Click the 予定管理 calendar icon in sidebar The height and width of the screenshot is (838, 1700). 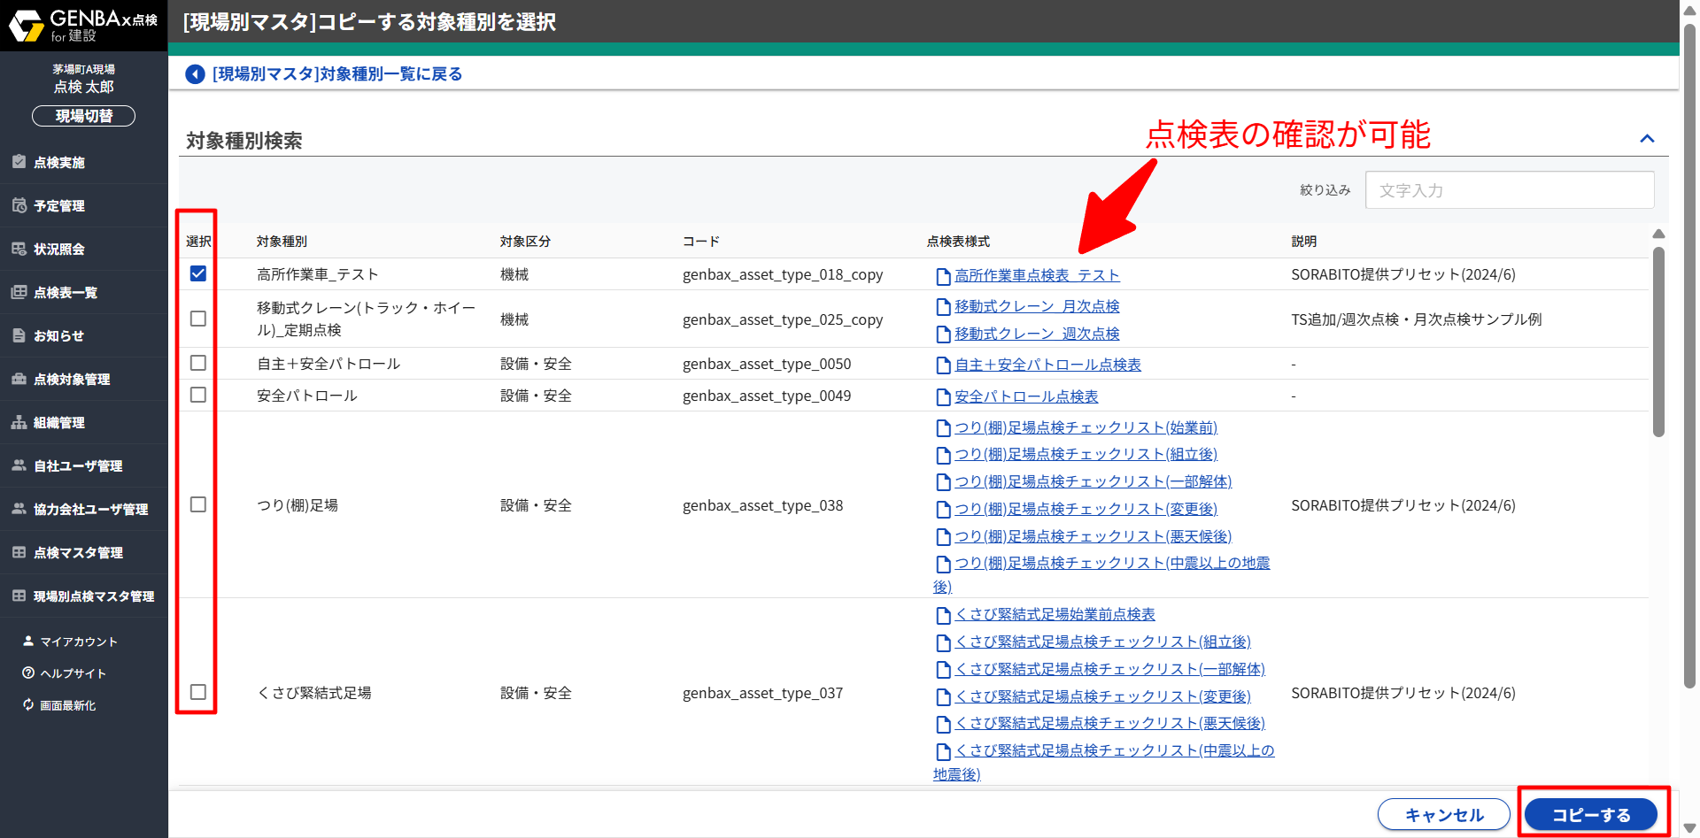[19, 205]
